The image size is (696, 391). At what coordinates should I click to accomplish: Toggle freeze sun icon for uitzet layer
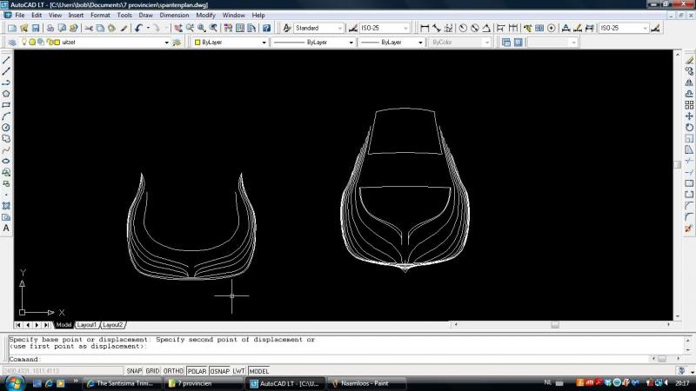pyautogui.click(x=32, y=42)
